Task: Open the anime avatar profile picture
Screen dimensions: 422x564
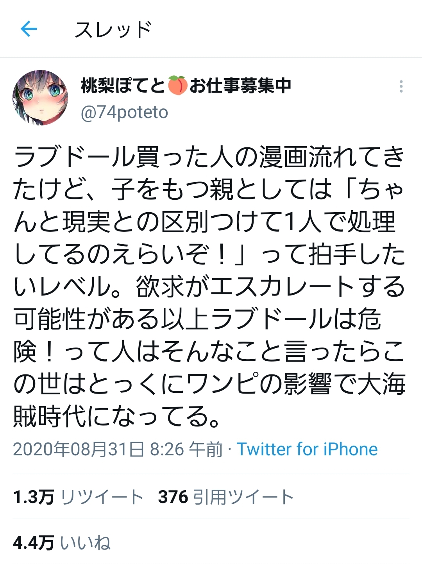Action: (x=41, y=98)
